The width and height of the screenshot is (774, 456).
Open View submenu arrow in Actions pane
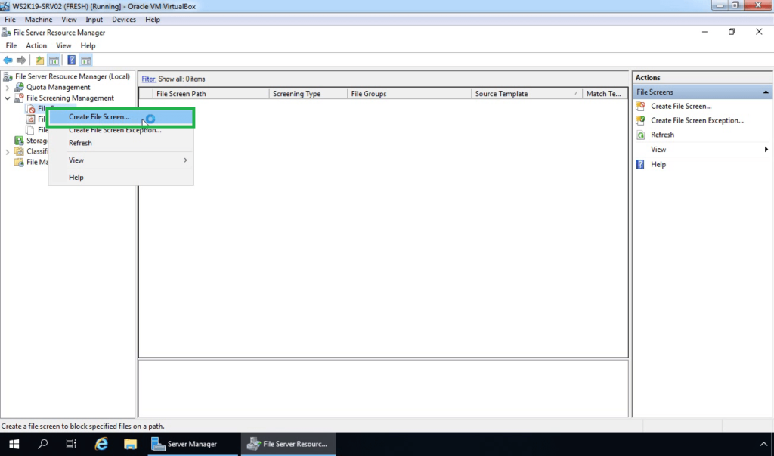766,149
